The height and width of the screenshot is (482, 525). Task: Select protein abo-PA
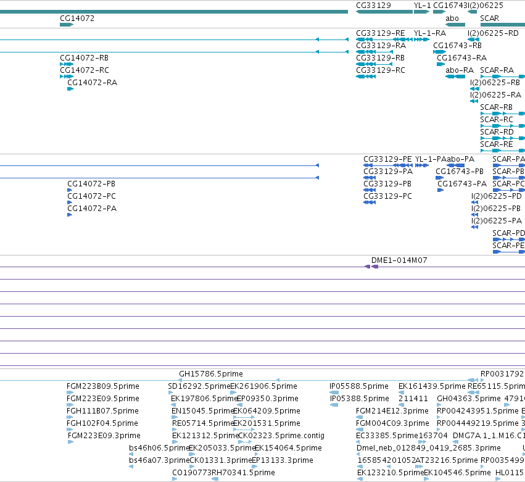(x=456, y=165)
